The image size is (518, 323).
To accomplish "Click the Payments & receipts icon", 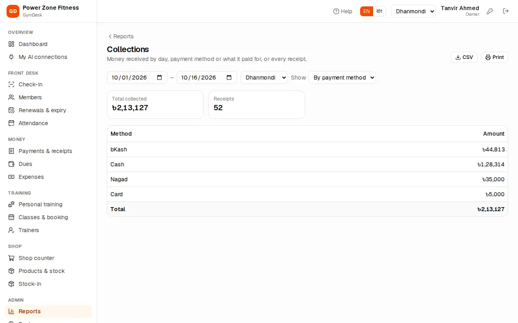I will click(11, 151).
